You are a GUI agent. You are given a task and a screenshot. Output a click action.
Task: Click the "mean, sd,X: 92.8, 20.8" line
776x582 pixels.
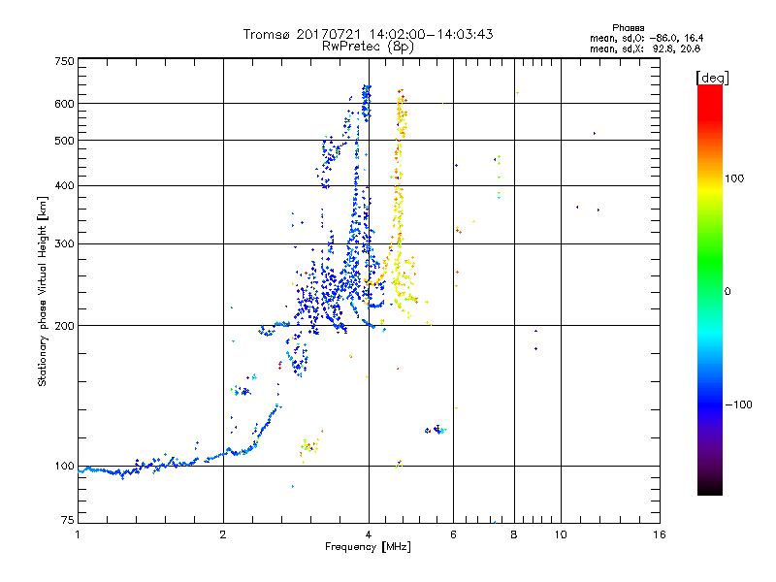(x=645, y=48)
